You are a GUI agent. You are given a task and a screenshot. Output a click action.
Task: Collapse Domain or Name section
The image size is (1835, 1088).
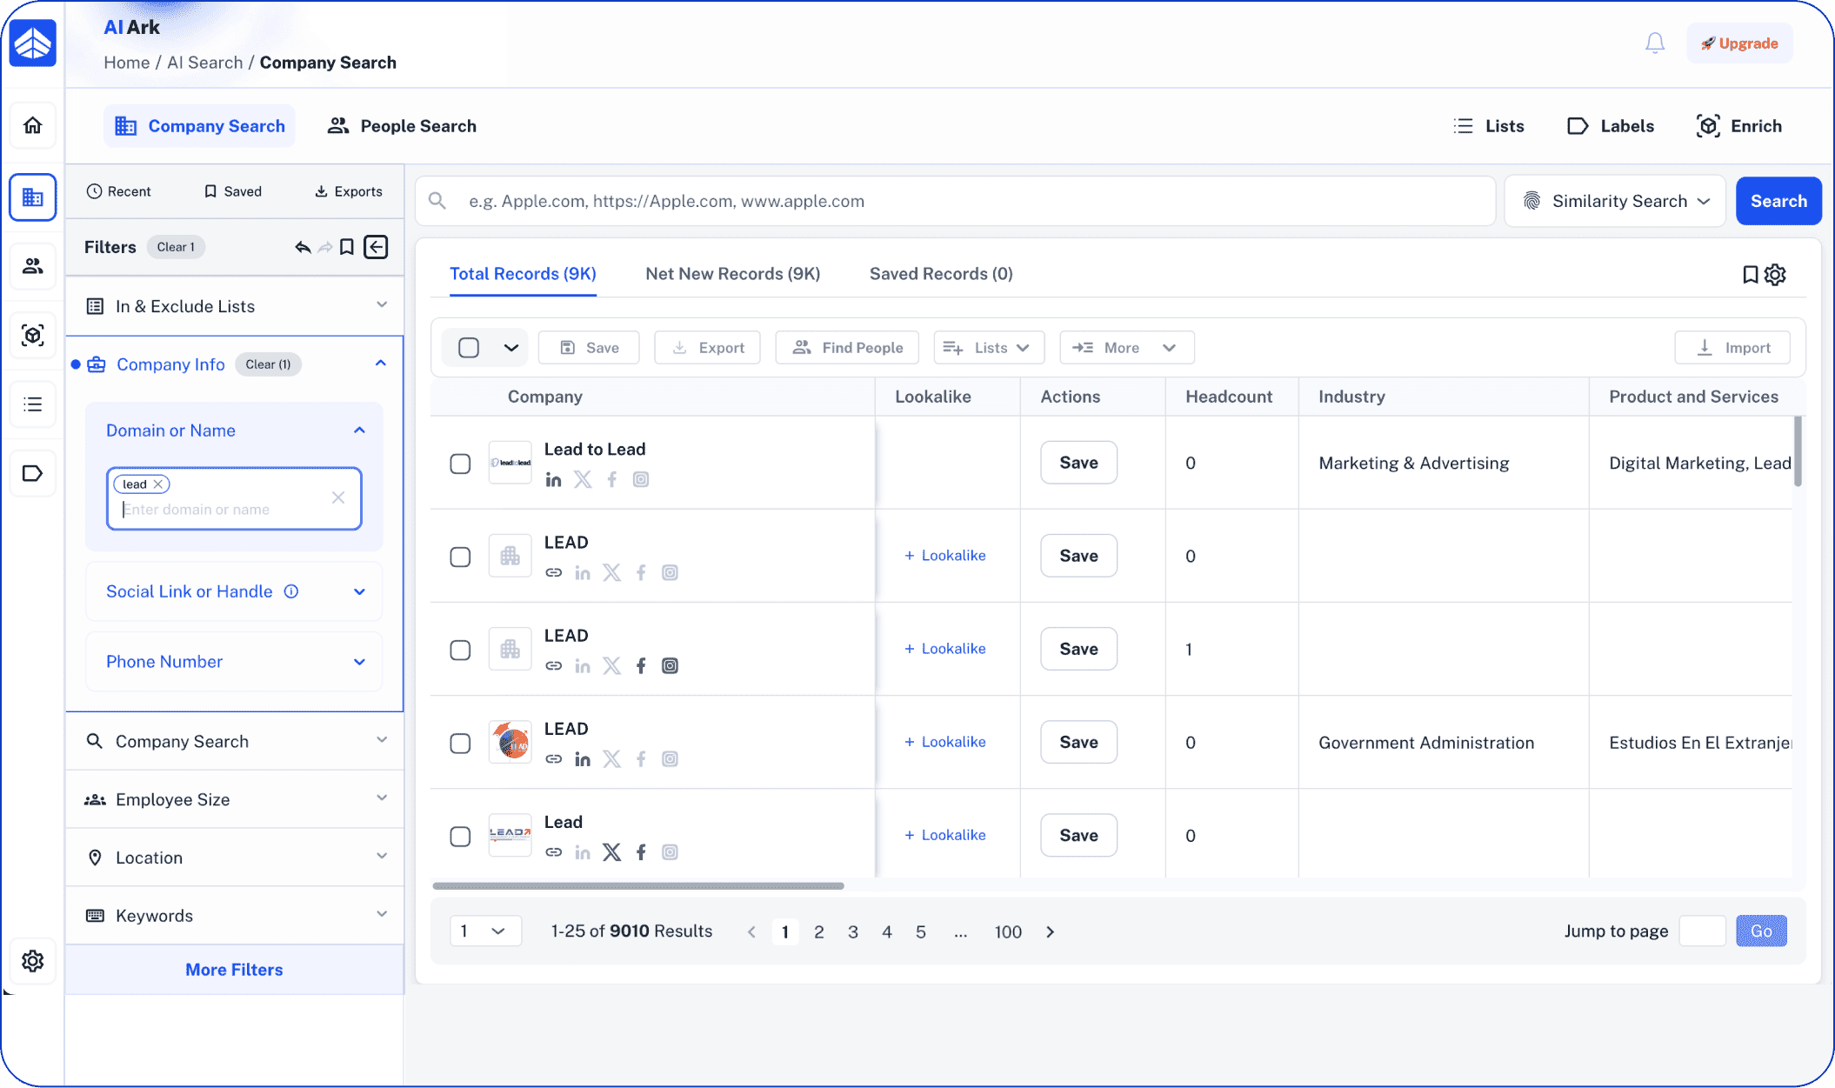359,431
